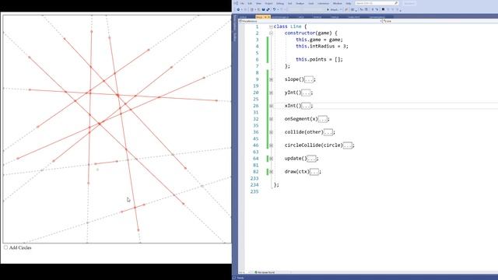Click the text this.intRadius = 3;
Screen dimensions: 498x280
[x=321, y=47]
